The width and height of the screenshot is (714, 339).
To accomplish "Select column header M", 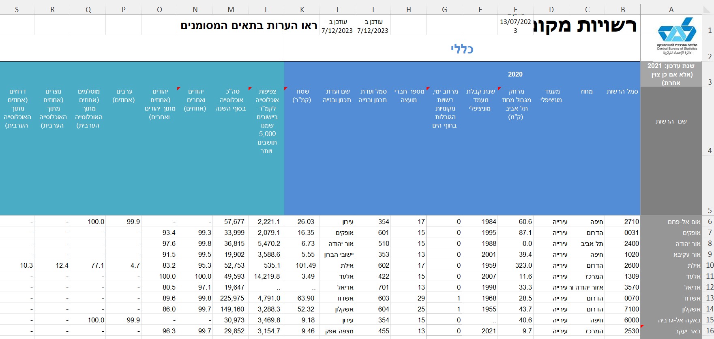I will tap(231, 10).
